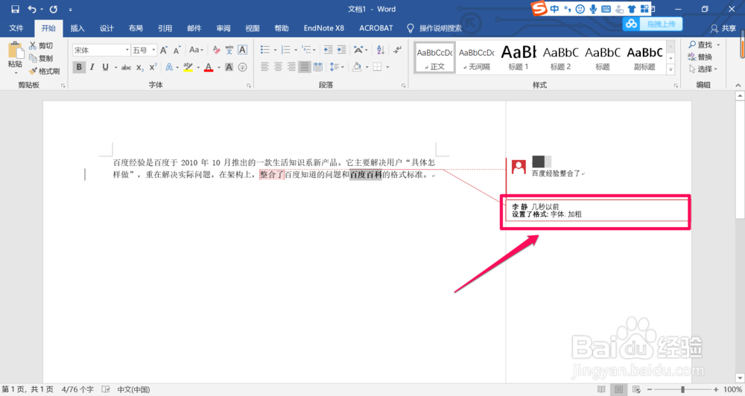The height and width of the screenshot is (396, 745).
Task: Switch to the 设计 Design tab
Action: pyautogui.click(x=107, y=28)
